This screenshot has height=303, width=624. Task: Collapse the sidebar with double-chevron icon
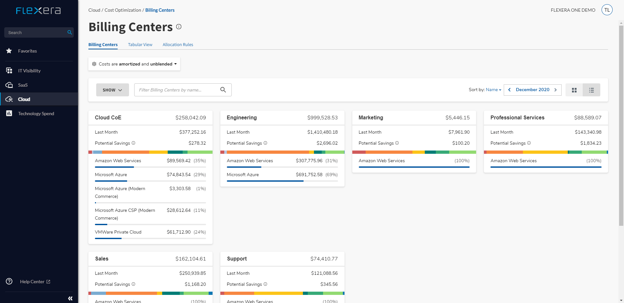point(70,298)
